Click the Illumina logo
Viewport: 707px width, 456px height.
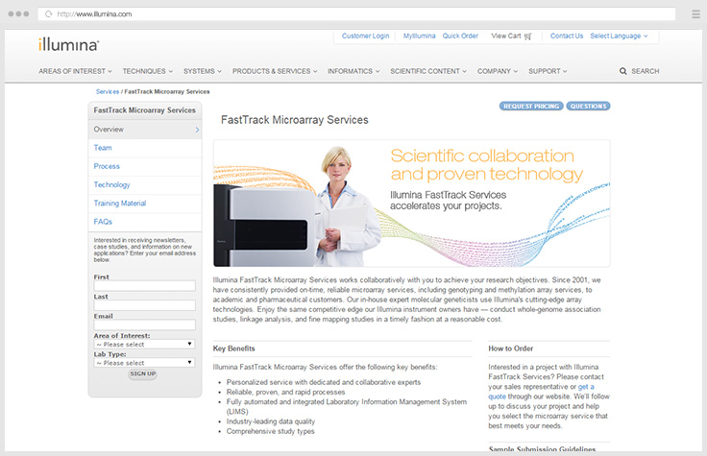click(x=68, y=43)
